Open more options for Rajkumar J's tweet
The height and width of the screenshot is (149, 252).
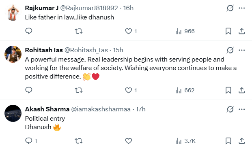[242, 8]
